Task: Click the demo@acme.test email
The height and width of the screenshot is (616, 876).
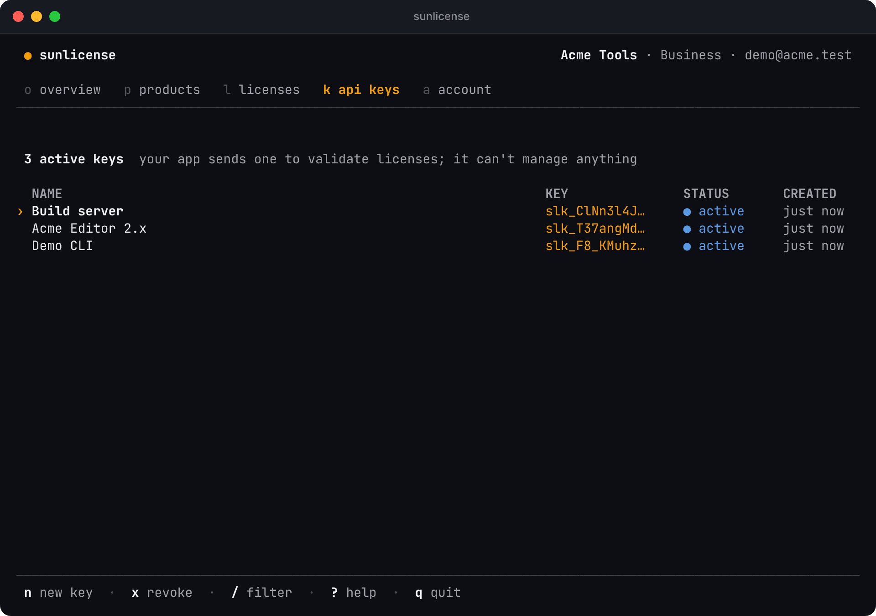Action: (x=798, y=55)
